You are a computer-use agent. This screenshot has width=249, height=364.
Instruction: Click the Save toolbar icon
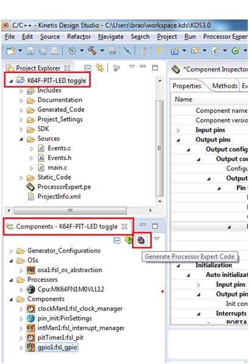(x=30, y=51)
